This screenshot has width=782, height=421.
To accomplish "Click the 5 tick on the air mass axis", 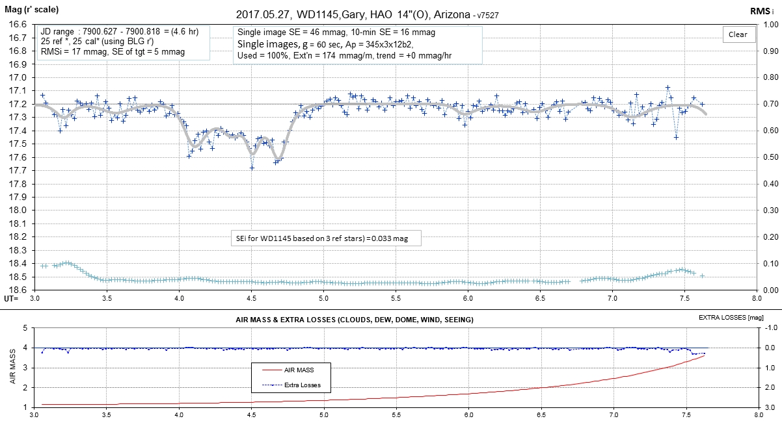I will click(x=25, y=328).
